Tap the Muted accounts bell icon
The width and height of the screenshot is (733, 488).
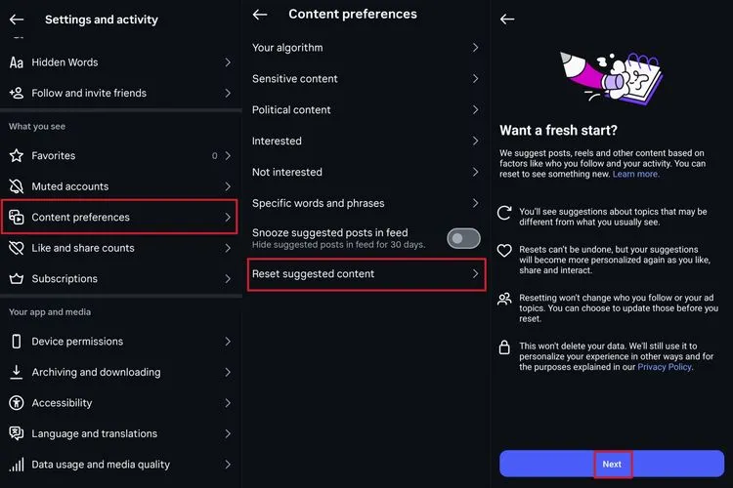[17, 186]
